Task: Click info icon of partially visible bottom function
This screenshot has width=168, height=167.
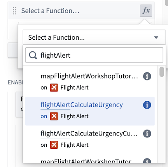Action: [x=147, y=161]
